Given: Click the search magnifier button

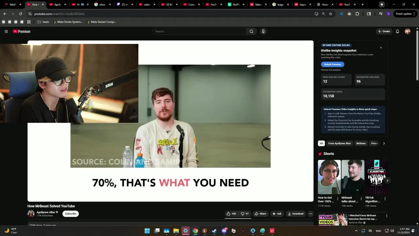Looking at the screenshot, I should click(251, 31).
